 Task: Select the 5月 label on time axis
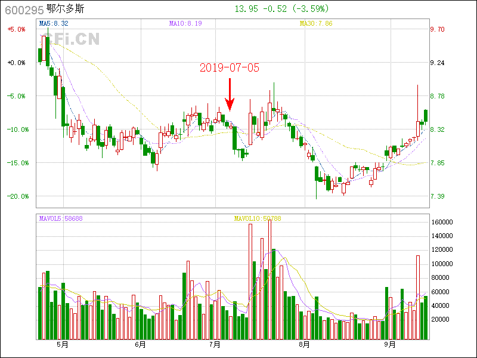[63, 344]
